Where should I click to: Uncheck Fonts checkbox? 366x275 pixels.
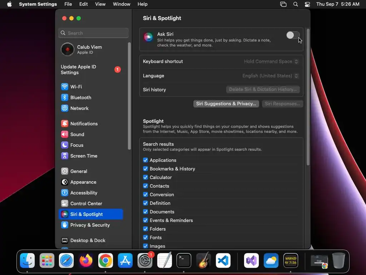[x=145, y=237]
